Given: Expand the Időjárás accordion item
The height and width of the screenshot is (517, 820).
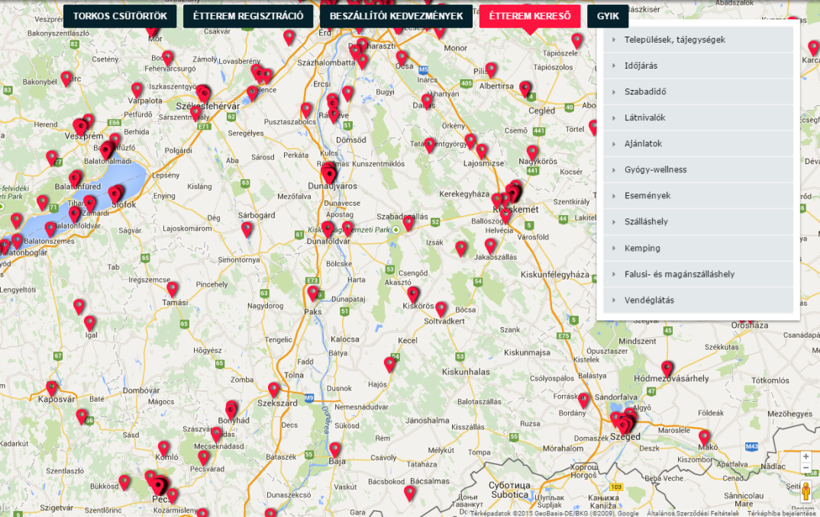Looking at the screenshot, I should [698, 66].
